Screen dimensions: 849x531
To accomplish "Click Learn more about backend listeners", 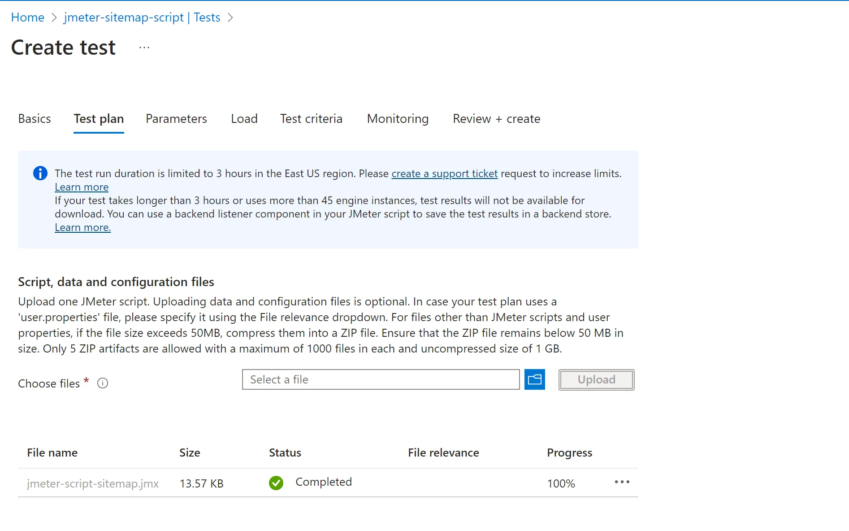I will tap(82, 227).
